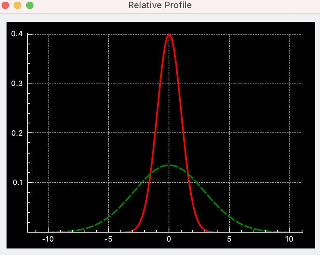Click the green maximize window button
Image resolution: width=320 pixels, height=255 pixels.
[30, 5]
